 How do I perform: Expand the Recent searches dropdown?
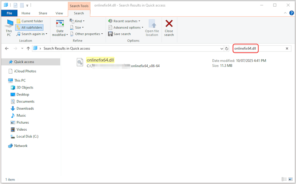click(124, 21)
